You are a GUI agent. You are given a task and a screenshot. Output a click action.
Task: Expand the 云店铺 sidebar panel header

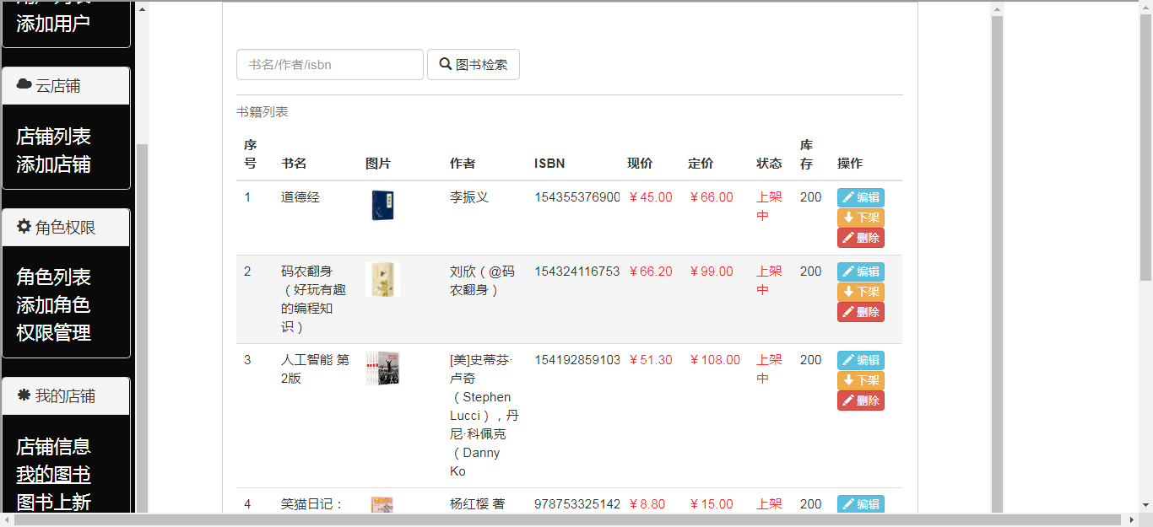[66, 86]
